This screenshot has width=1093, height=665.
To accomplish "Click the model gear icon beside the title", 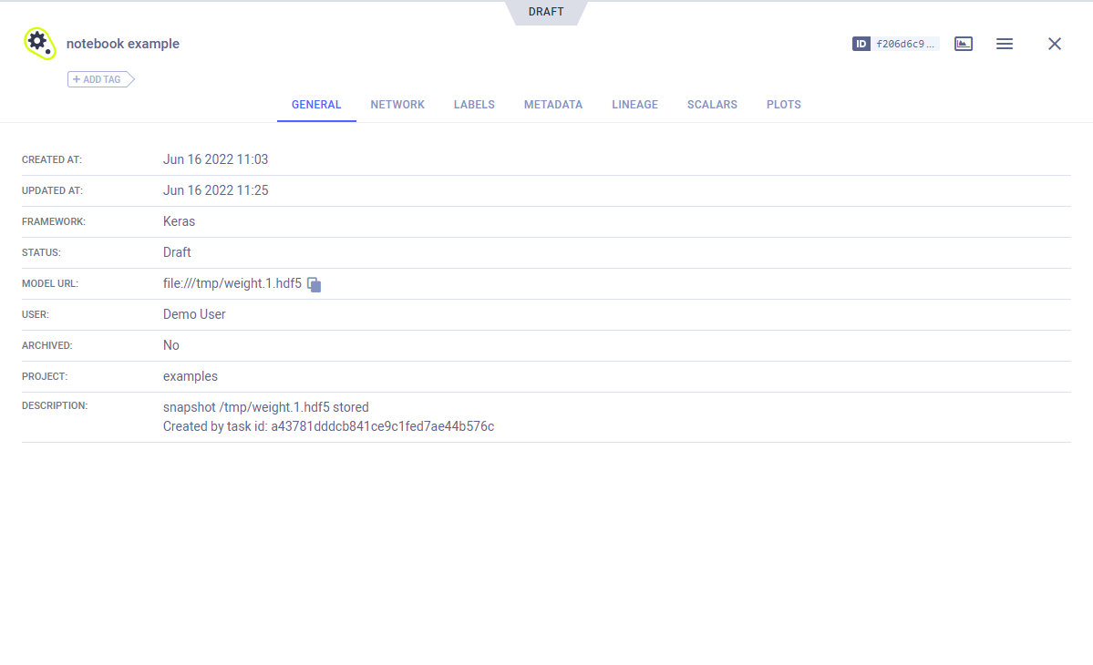I will [x=39, y=43].
